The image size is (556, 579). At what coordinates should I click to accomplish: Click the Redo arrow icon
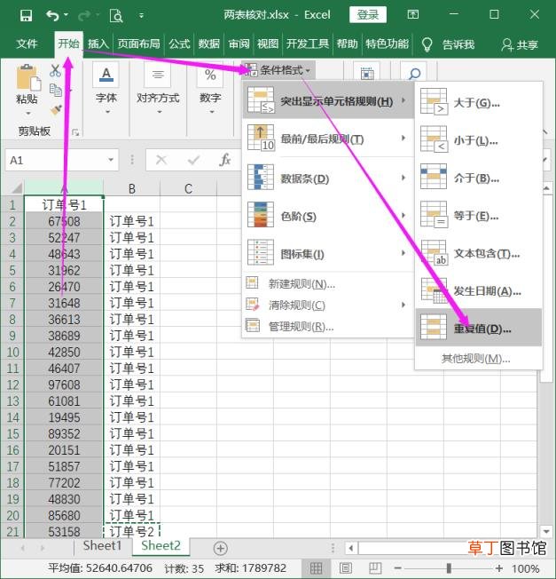[84, 15]
